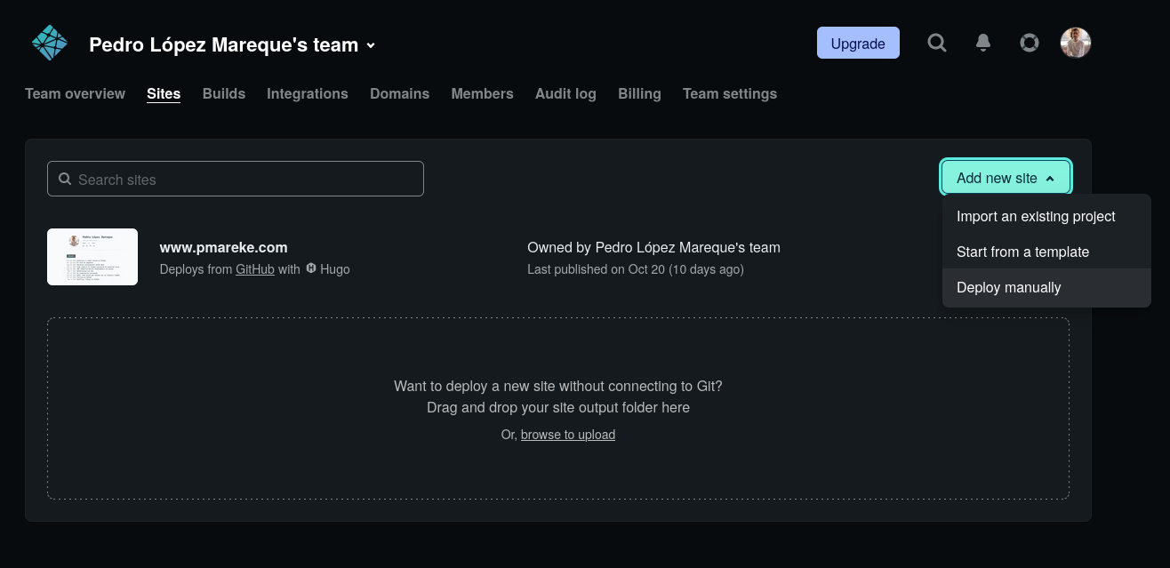Click the Netlify logo icon
Screen dimensions: 1170x568
[x=49, y=43]
